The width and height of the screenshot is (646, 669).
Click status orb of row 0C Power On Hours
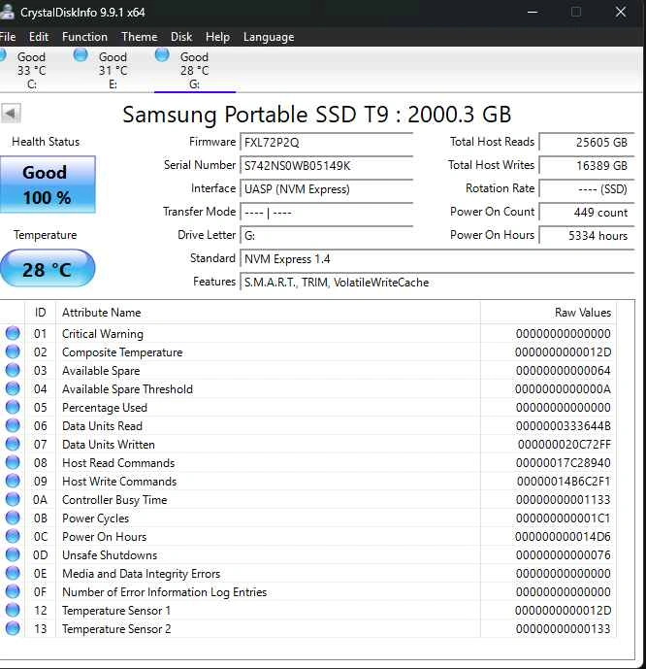point(13,536)
